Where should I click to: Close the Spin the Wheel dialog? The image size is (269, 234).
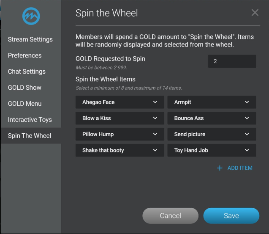pyautogui.click(x=255, y=13)
